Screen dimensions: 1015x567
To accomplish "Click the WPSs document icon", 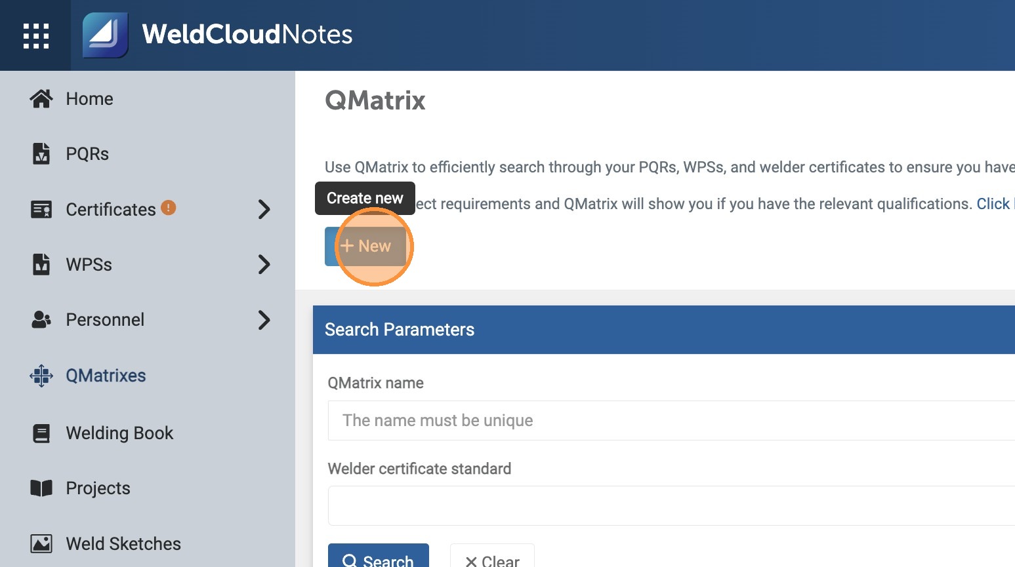I will click(41, 264).
